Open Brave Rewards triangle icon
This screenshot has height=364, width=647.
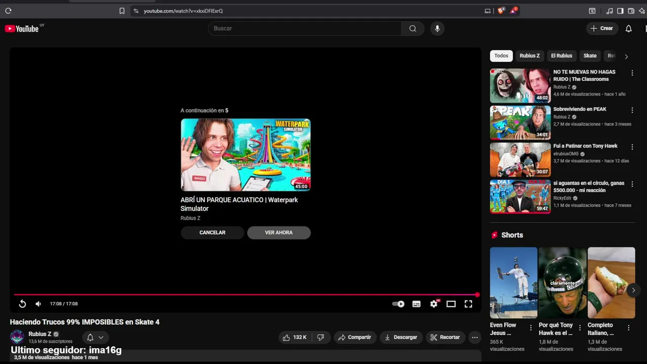click(x=514, y=10)
